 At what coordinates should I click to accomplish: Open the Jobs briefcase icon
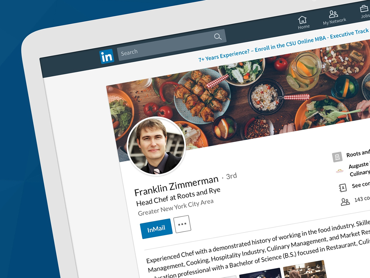[365, 8]
